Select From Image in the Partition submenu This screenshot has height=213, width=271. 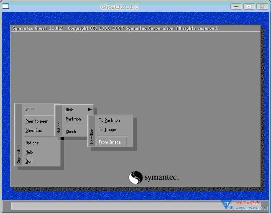coord(112,142)
